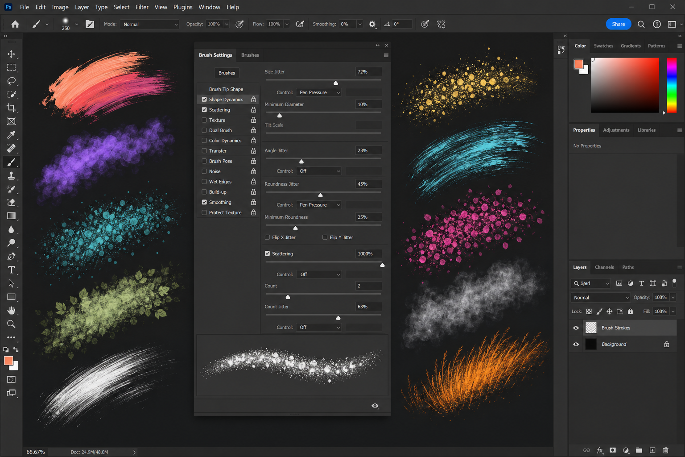The width and height of the screenshot is (685, 457).
Task: Expand the layer Opacity dropdown arrow
Action: pos(673,298)
